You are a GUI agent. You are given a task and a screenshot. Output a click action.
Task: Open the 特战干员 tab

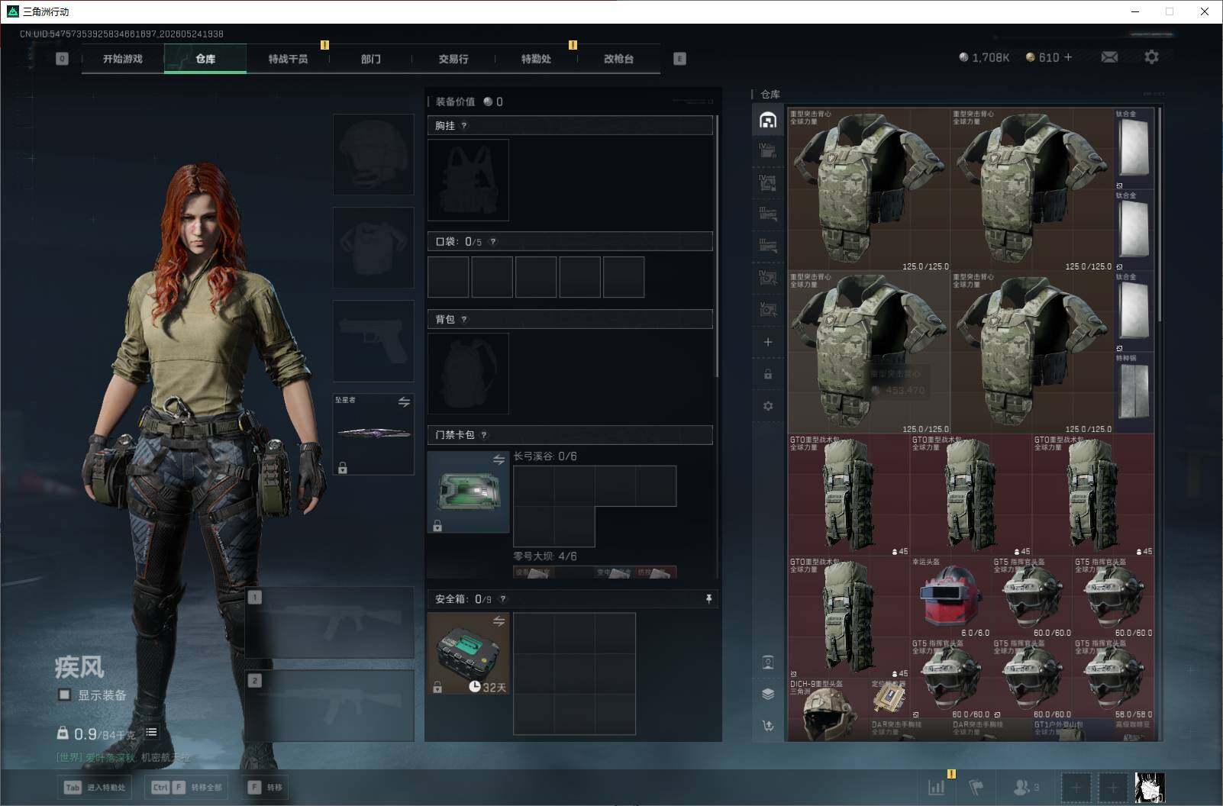[x=288, y=59]
